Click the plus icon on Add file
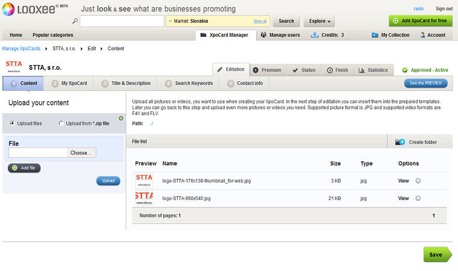Image resolution: width=458 pixels, height=271 pixels. [x=14, y=168]
